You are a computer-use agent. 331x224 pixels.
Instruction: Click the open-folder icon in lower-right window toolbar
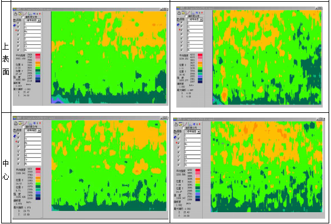point(180,124)
